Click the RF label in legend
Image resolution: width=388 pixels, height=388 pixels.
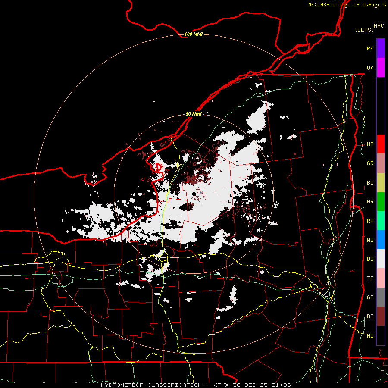[370, 48]
